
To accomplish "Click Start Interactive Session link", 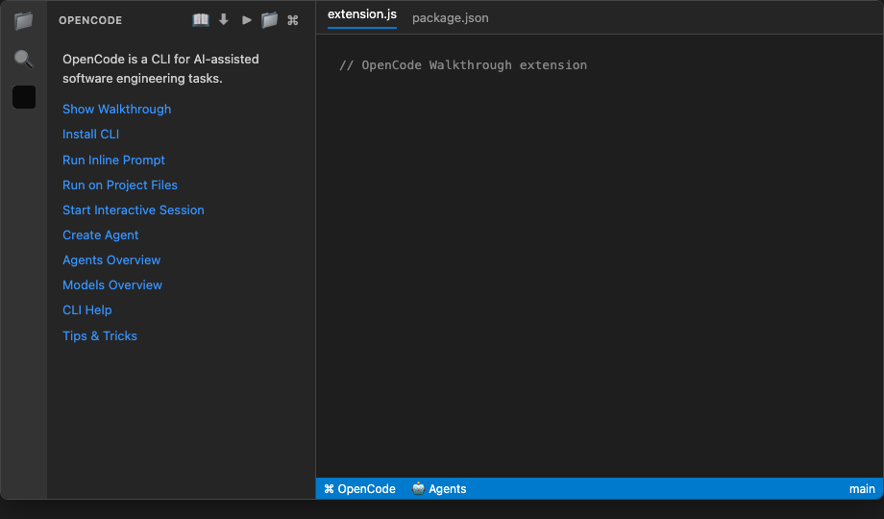I will 134,210.
